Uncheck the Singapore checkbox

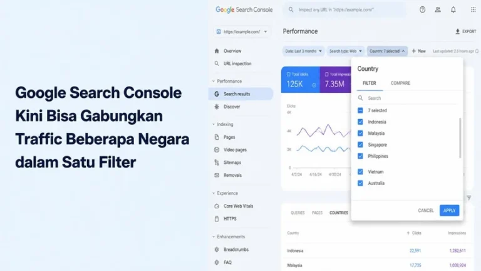[x=361, y=145]
